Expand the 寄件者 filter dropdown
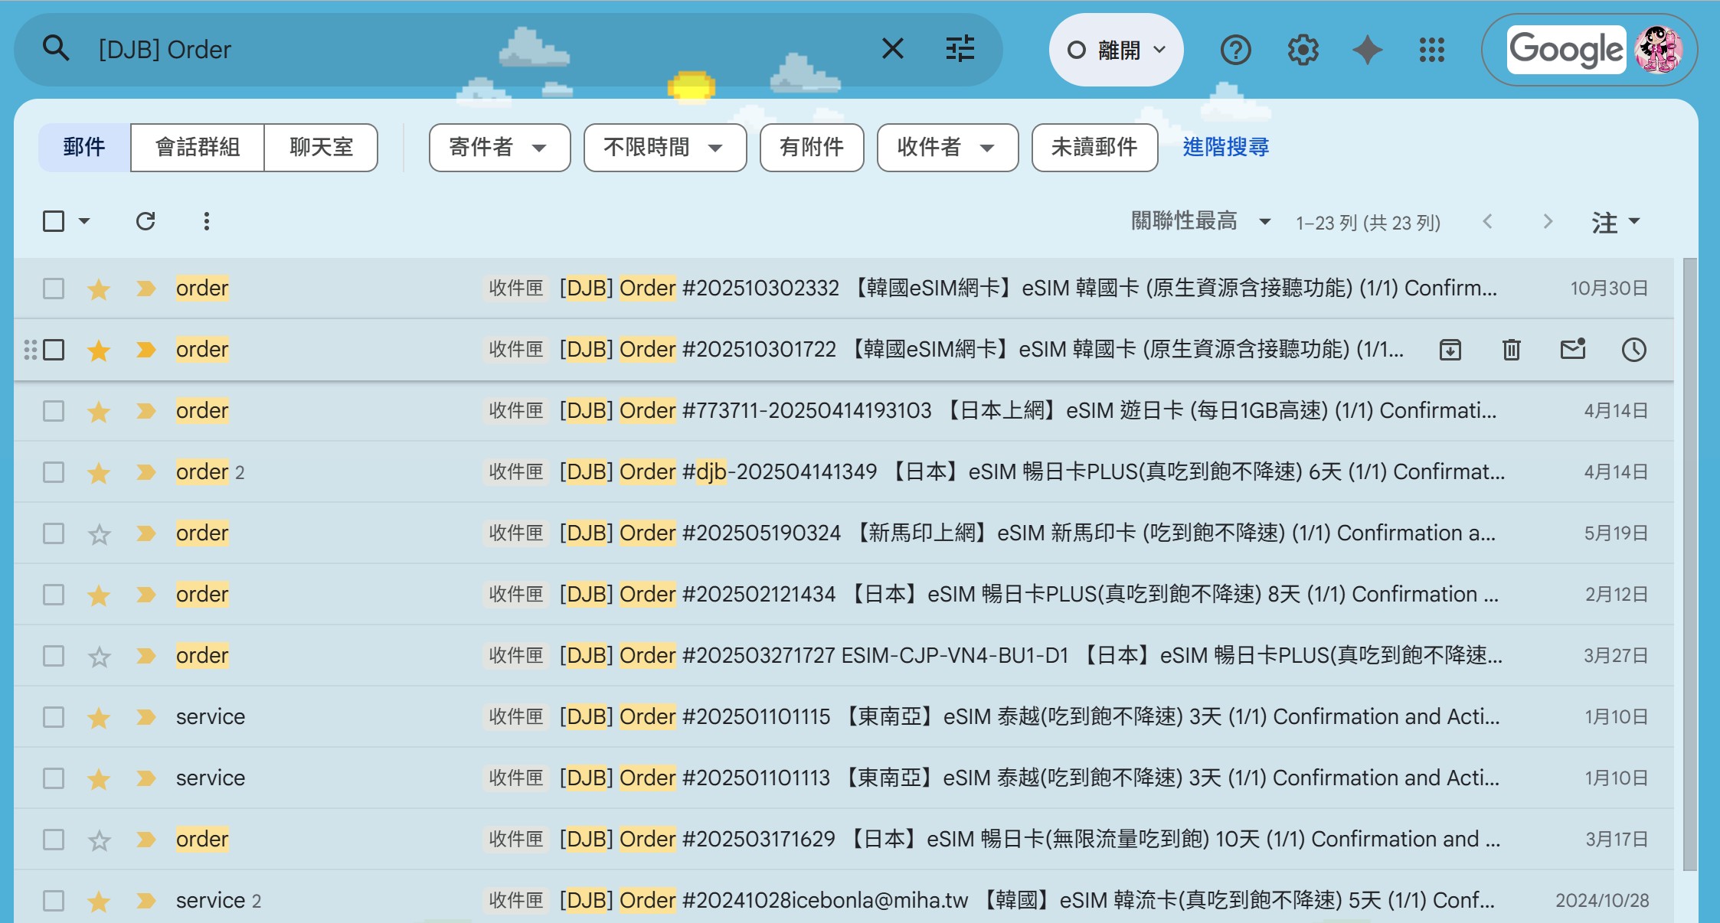Screen dimensions: 1720x923 (x=499, y=147)
